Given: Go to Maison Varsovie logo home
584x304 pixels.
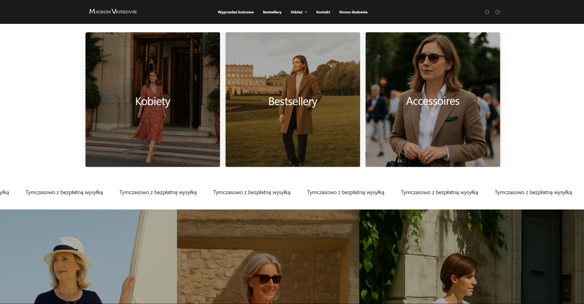Looking at the screenshot, I should coord(113,11).
